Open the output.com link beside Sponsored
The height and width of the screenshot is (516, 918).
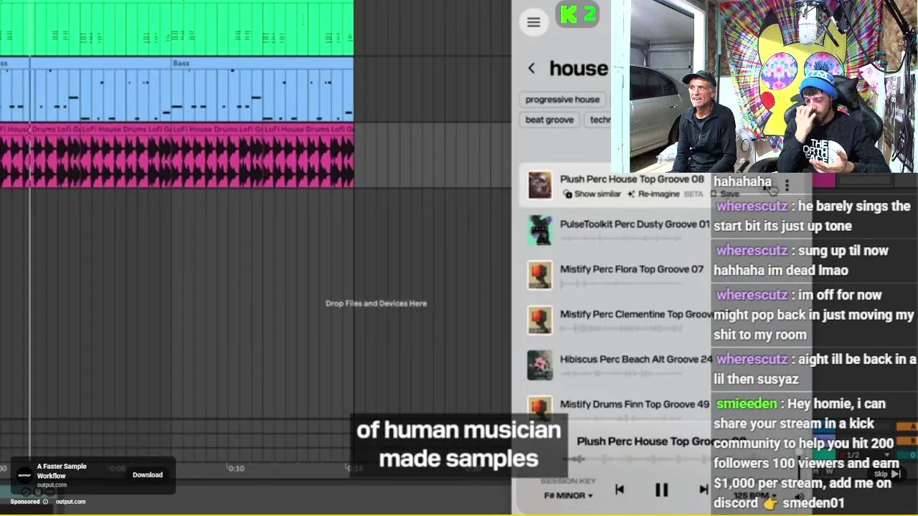[x=70, y=502]
